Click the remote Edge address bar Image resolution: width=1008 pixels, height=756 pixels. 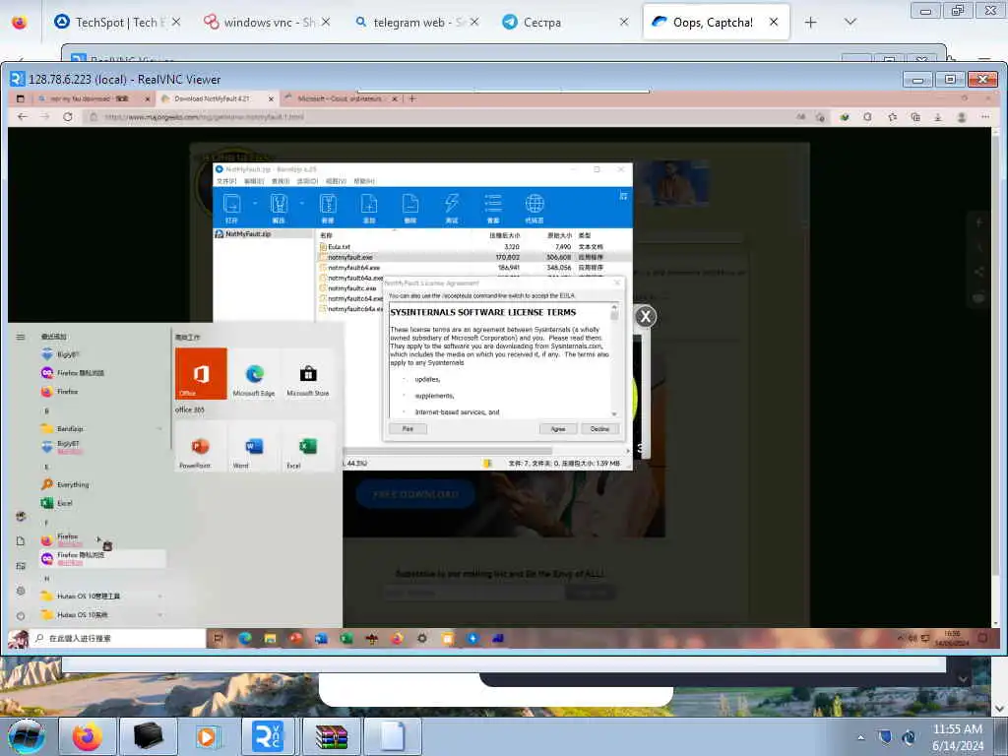(x=437, y=117)
